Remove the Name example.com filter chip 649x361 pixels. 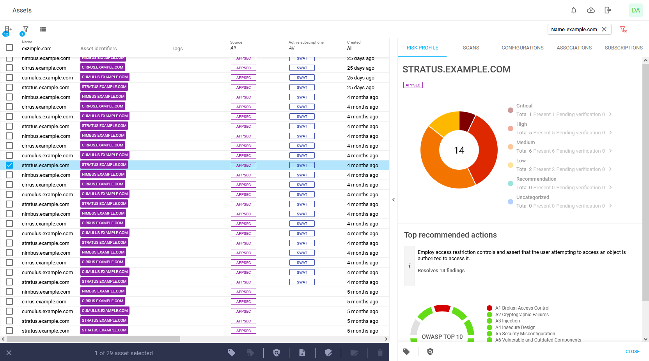coord(604,29)
